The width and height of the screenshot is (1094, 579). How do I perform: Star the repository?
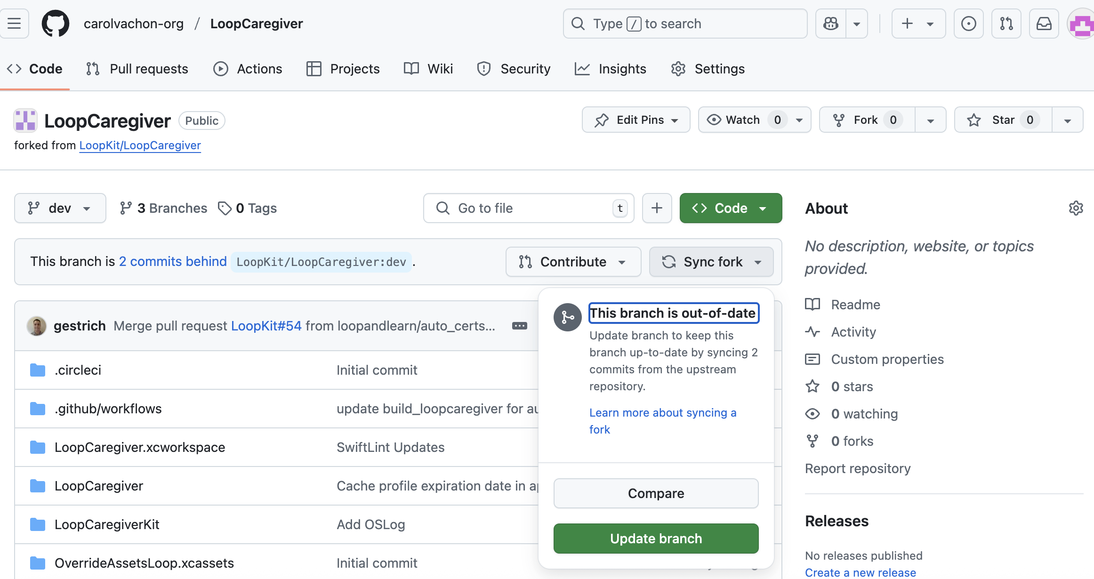click(1003, 120)
